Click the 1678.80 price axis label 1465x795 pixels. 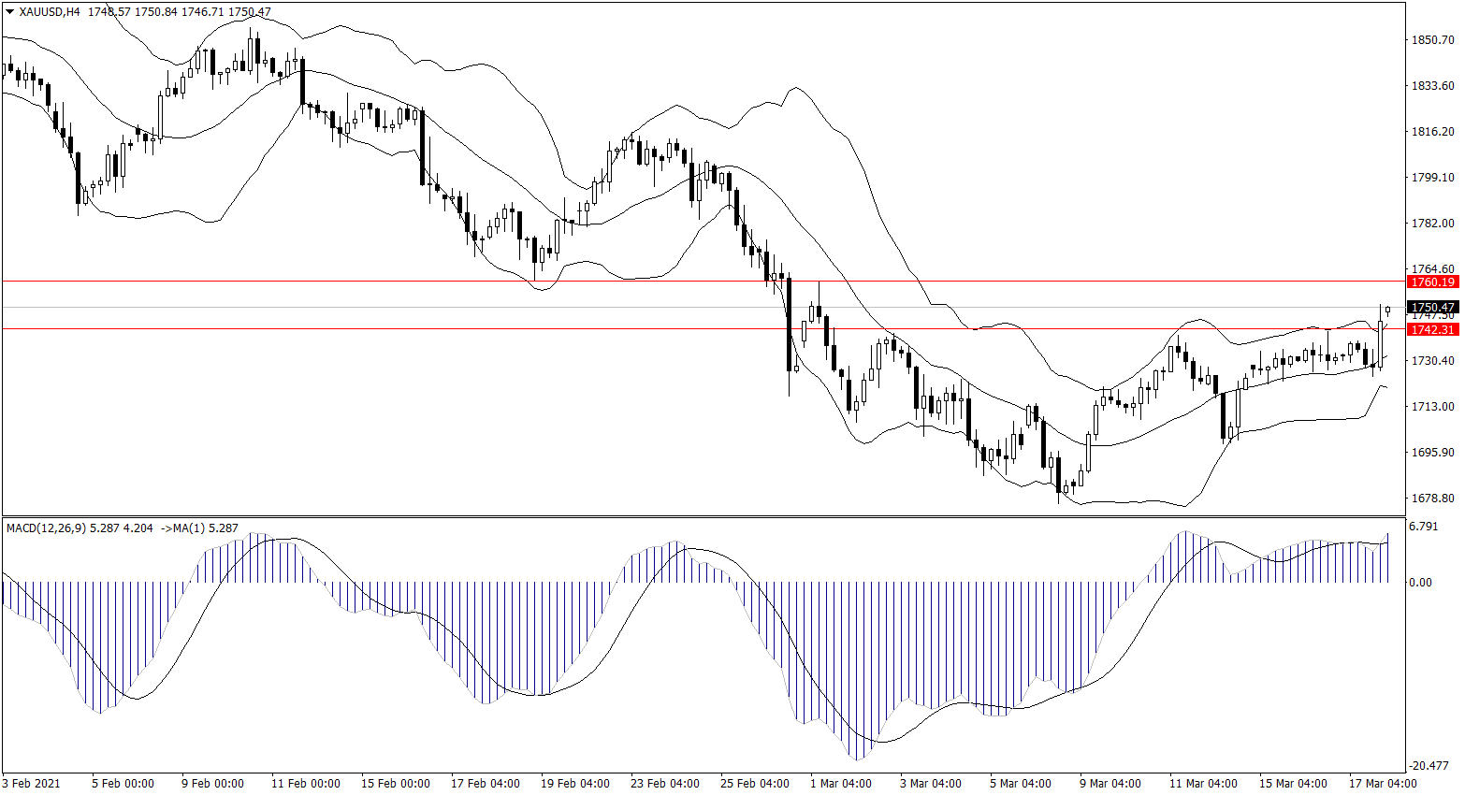[x=1432, y=499]
